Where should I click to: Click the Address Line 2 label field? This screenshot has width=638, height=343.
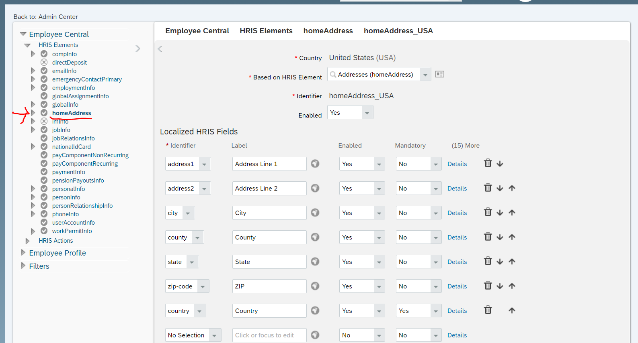269,188
